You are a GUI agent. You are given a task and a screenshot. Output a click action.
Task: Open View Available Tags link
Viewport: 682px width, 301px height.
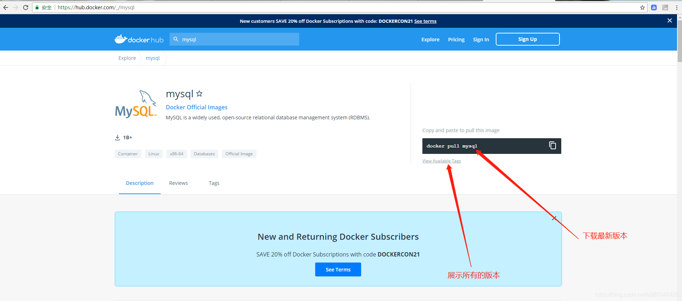tap(442, 161)
